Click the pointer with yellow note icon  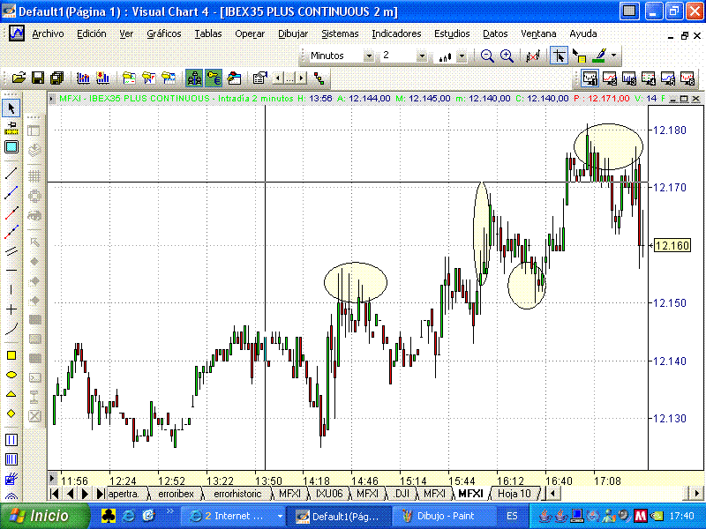coord(579,56)
